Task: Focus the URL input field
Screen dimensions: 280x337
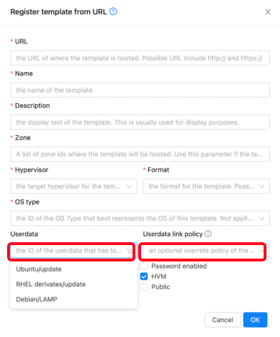Action: [140, 58]
